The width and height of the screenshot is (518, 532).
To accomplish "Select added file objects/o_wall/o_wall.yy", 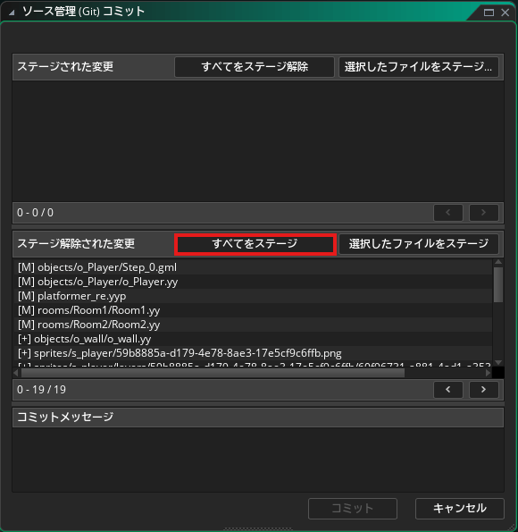I will point(253,339).
